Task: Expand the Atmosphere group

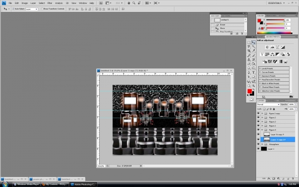Action: coord(262,144)
